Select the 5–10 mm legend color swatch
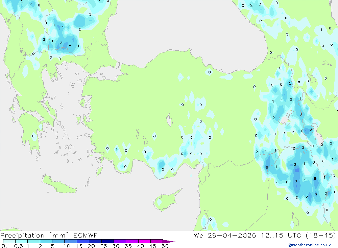Screen dimensions: 338x248 [x=58, y=241]
